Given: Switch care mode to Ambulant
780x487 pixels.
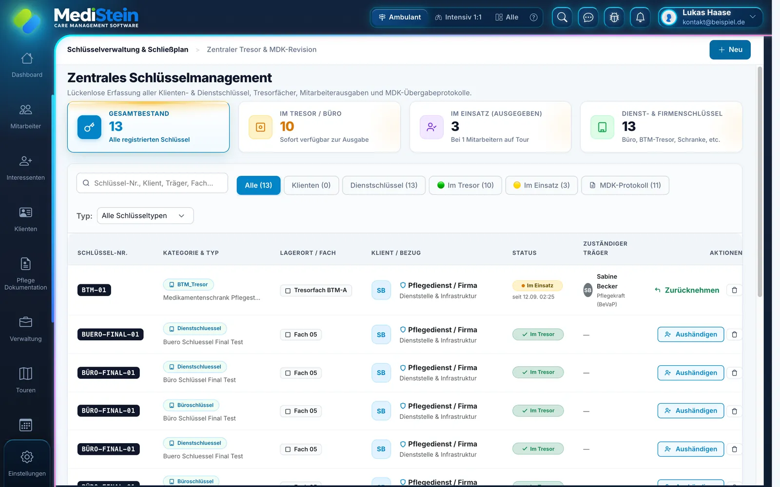Looking at the screenshot, I should click(400, 17).
